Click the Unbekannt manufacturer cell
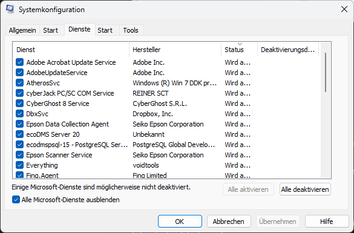 pos(148,134)
